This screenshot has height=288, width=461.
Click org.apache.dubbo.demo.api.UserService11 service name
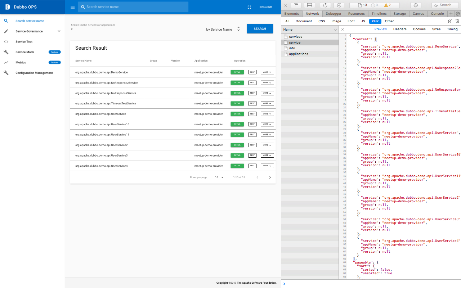pyautogui.click(x=102, y=135)
